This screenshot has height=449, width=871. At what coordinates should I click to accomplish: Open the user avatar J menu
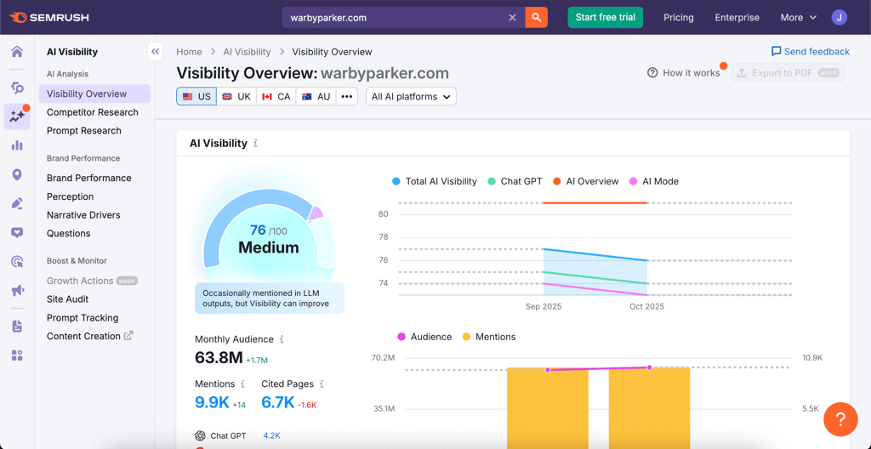[840, 17]
